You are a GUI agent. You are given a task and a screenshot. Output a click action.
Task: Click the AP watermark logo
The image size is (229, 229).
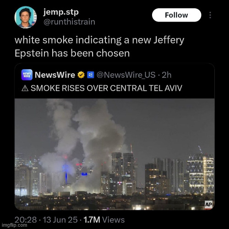tap(208, 204)
